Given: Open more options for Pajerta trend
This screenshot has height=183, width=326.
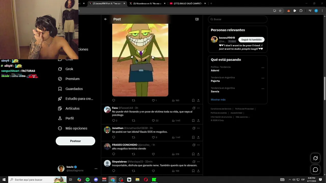Looking at the screenshot, I should click(263, 78).
